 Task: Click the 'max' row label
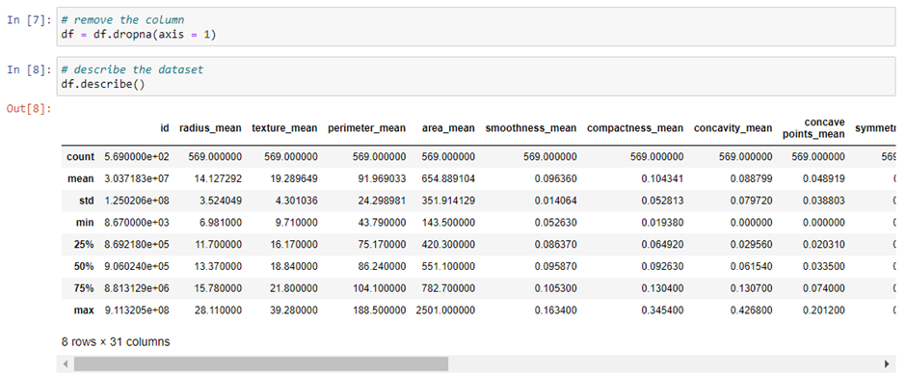click(x=85, y=310)
